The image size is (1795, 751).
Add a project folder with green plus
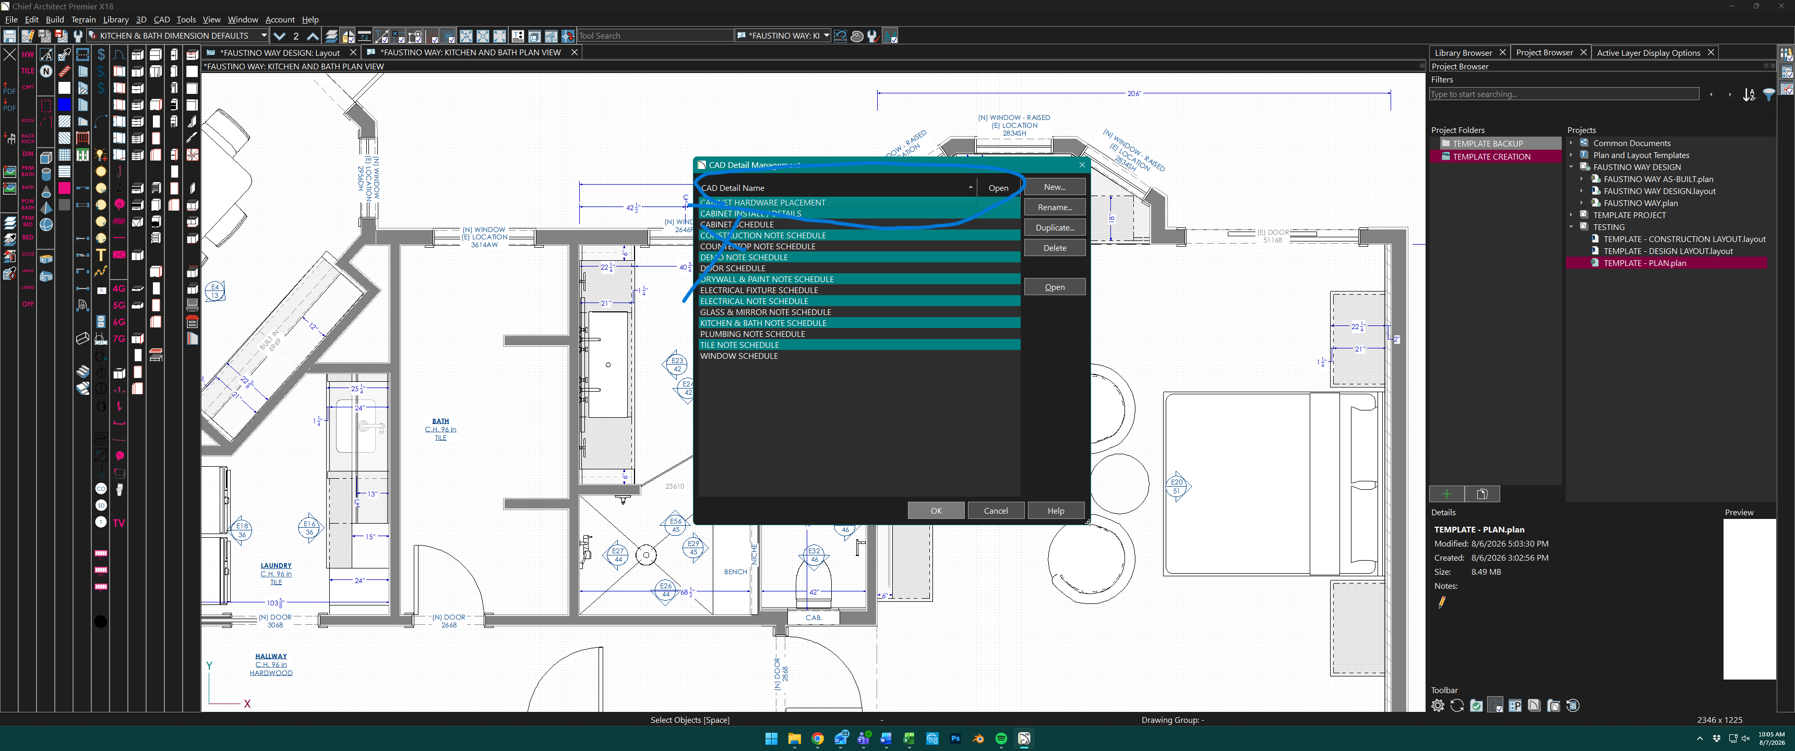[1446, 494]
